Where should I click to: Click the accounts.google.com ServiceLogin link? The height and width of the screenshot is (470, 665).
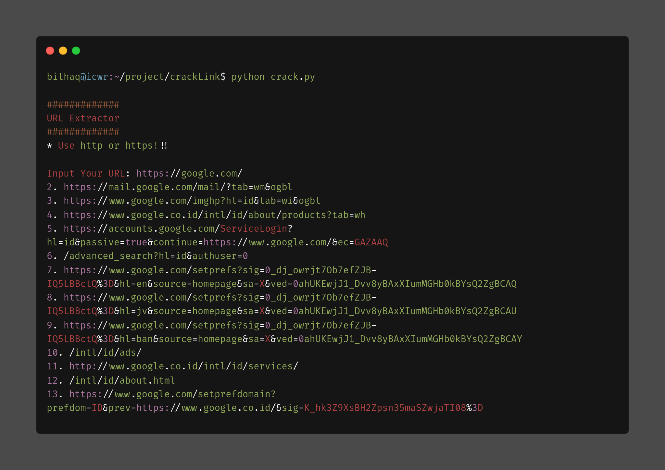[x=178, y=229]
